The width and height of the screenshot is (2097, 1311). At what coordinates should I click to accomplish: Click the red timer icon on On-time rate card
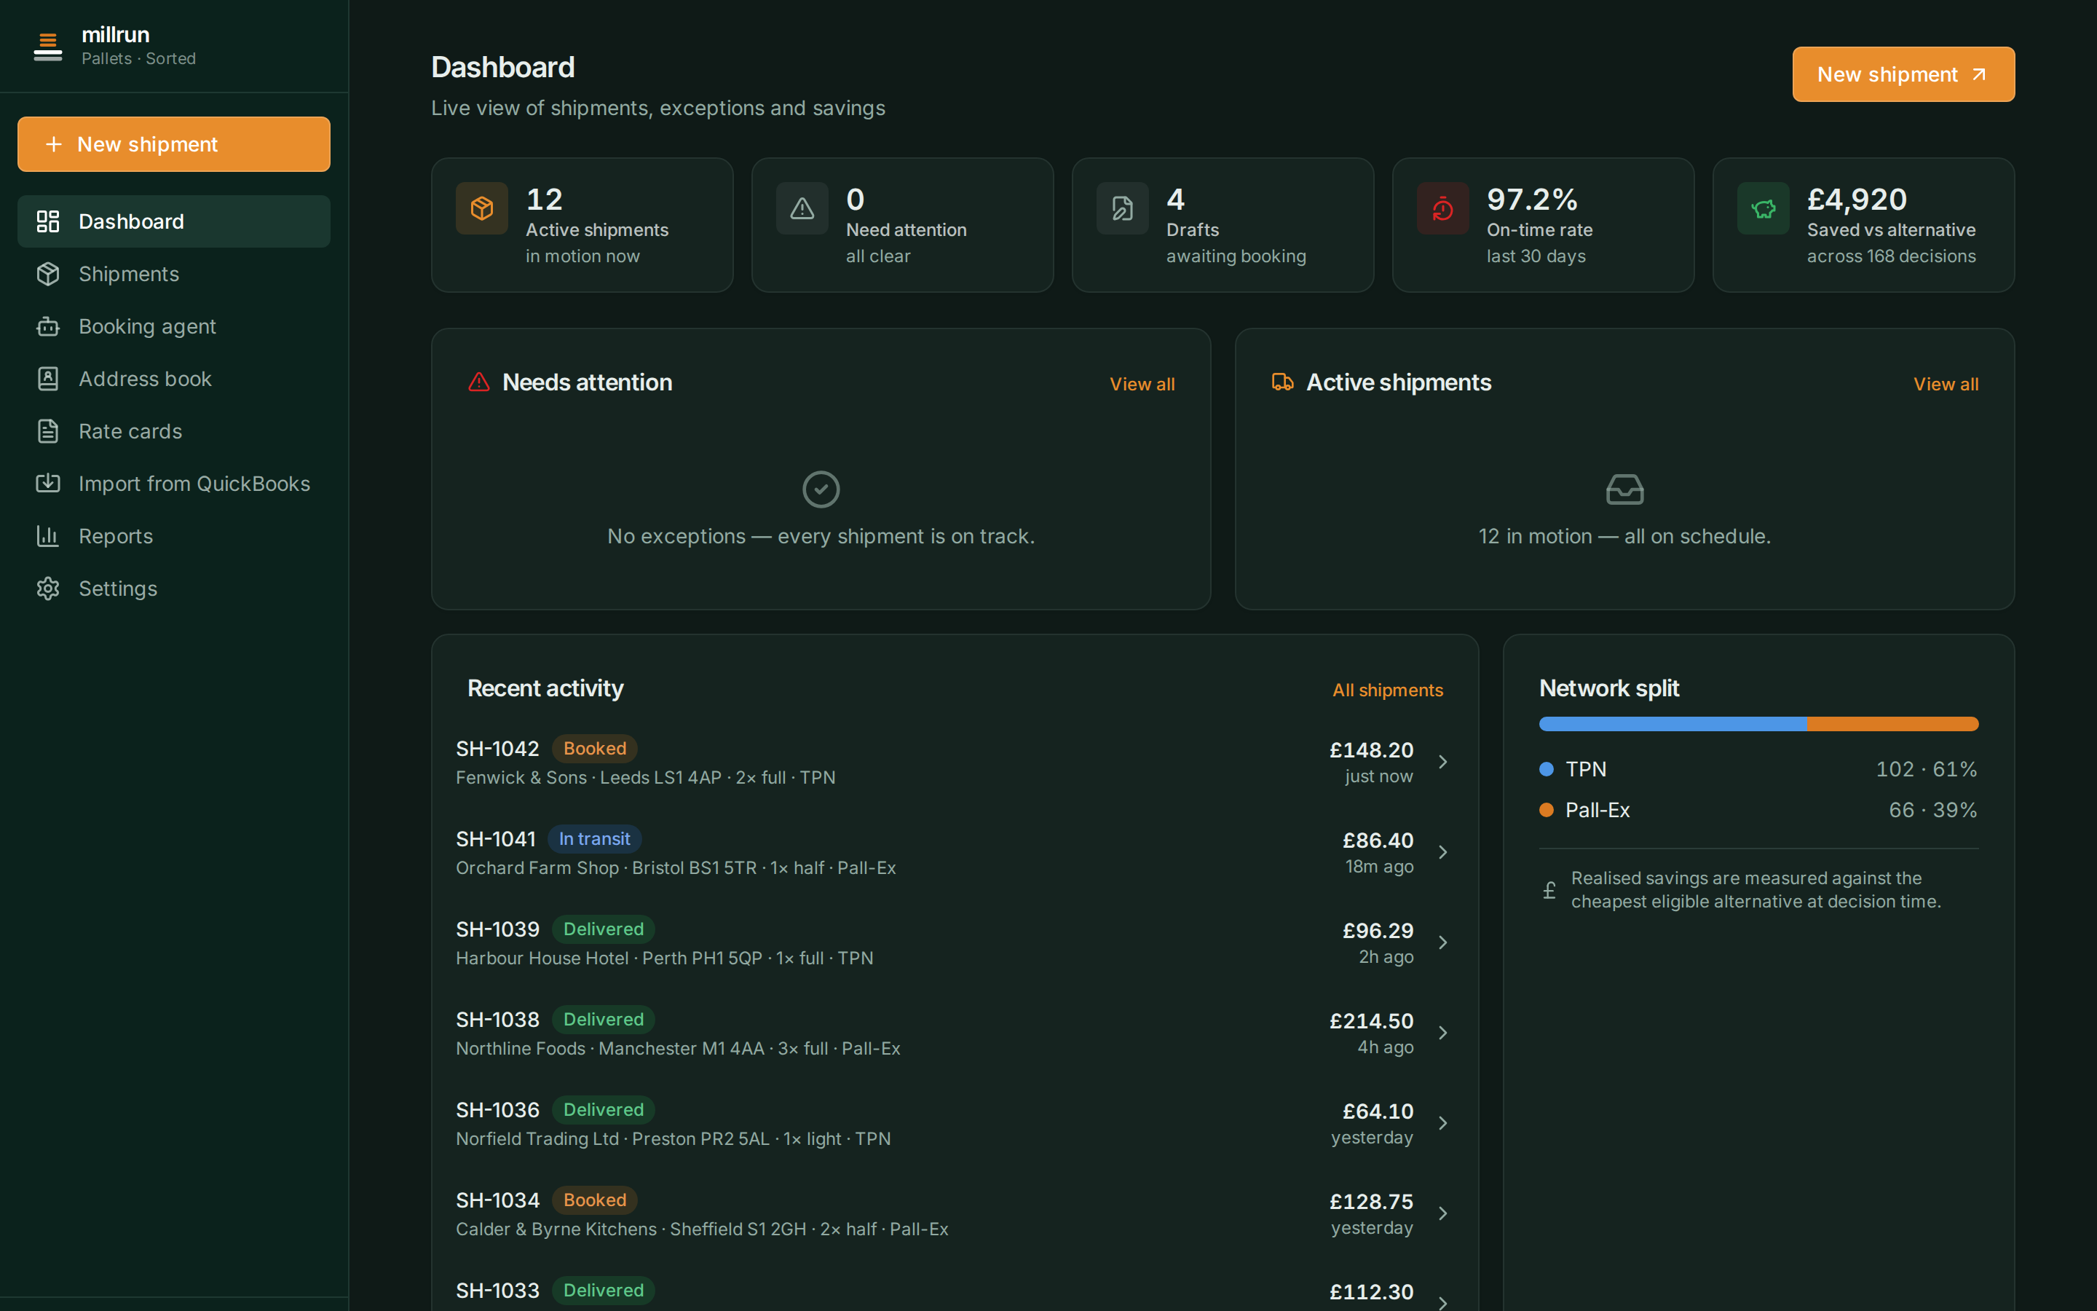(1442, 208)
